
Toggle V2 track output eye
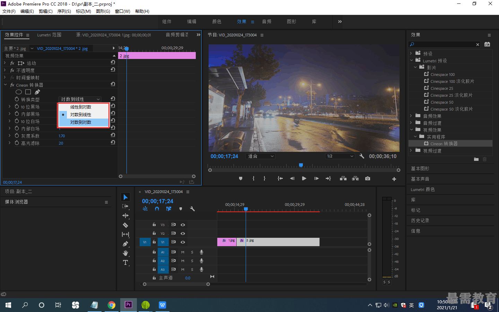(x=183, y=233)
